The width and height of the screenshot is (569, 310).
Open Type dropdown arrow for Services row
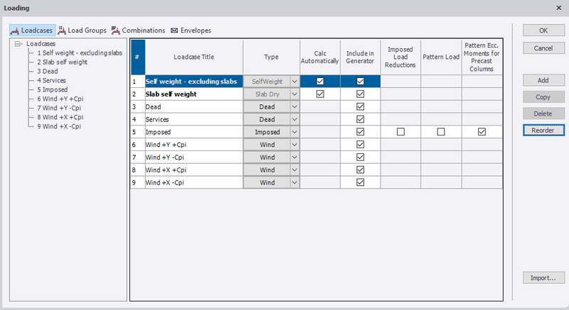coord(294,119)
